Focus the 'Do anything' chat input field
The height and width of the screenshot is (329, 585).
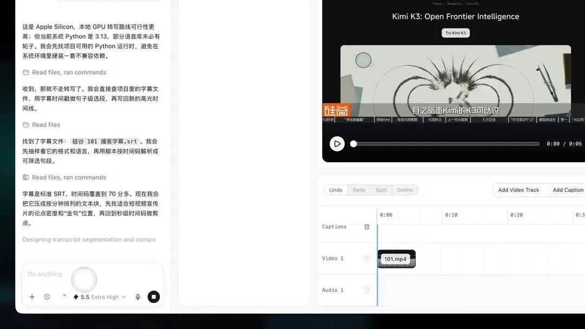click(93, 274)
